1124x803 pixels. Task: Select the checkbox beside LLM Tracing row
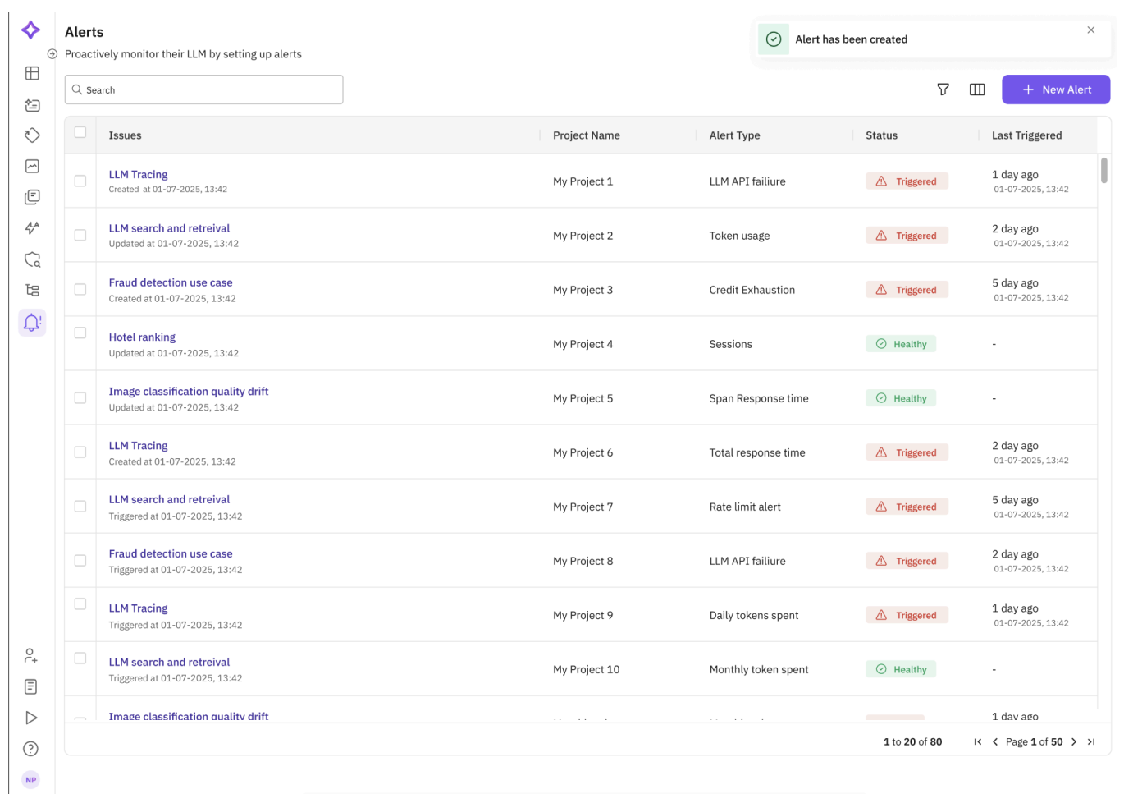click(80, 181)
